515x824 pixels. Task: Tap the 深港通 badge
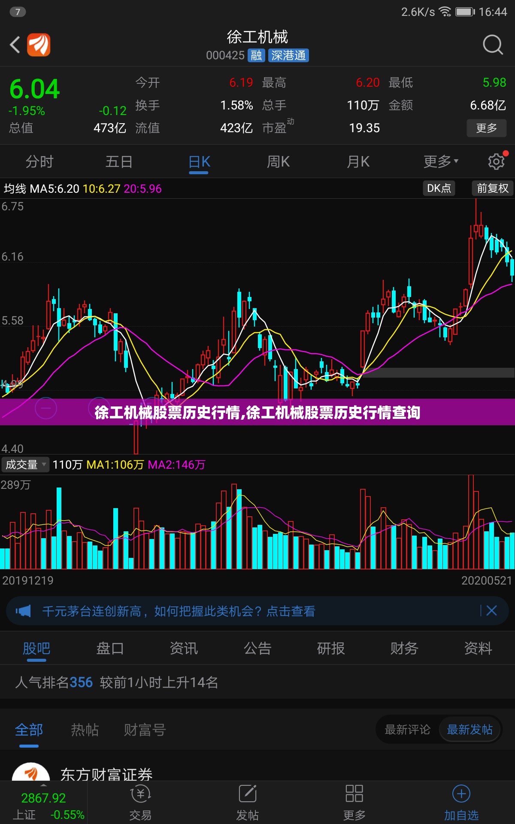[x=288, y=55]
